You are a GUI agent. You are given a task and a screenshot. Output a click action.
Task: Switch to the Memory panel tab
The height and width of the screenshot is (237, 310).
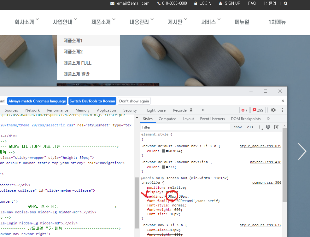coord(82,110)
